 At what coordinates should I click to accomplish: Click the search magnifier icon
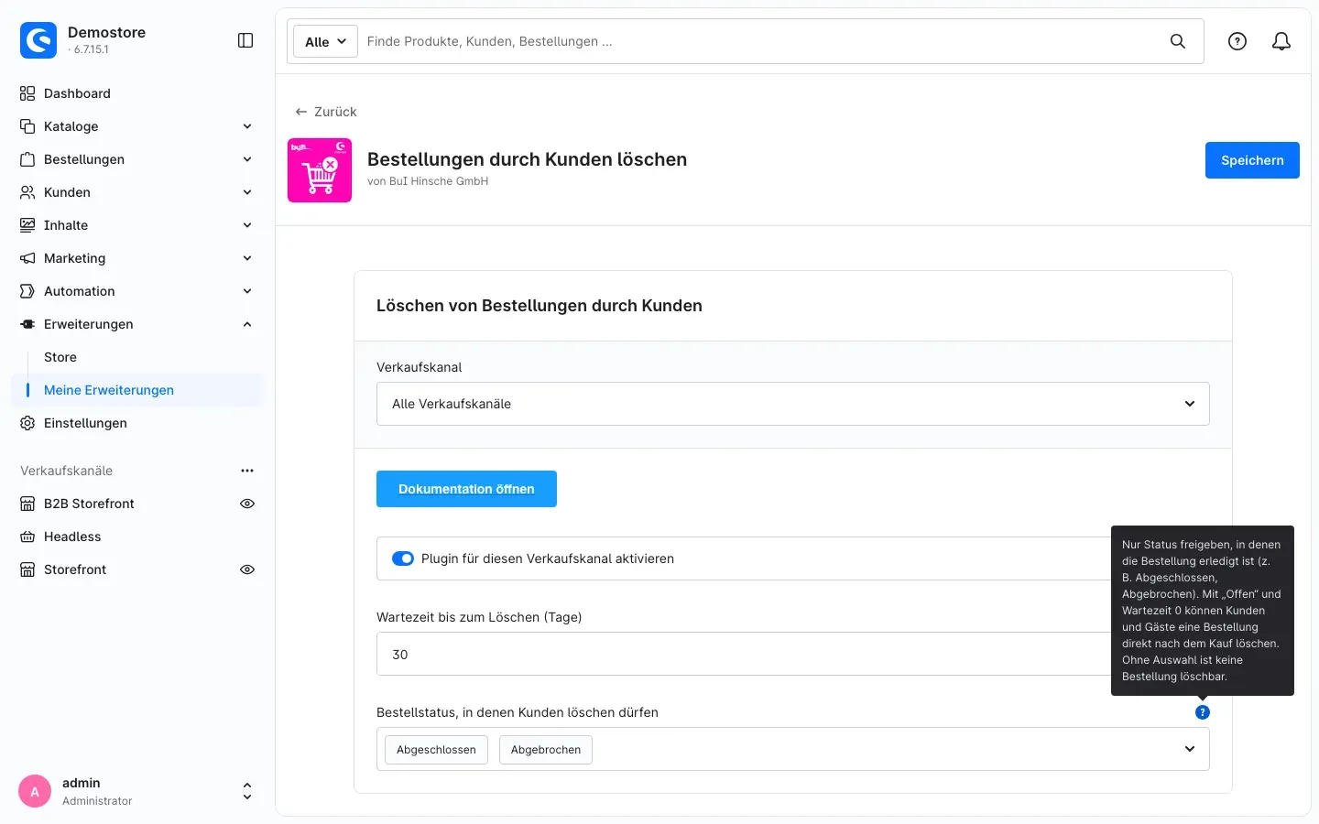pos(1178,41)
